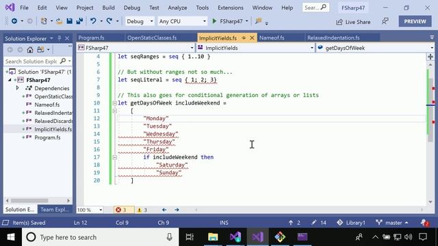The image size is (438, 246).
Task: Open Windows Start menu
Action: 11,237
